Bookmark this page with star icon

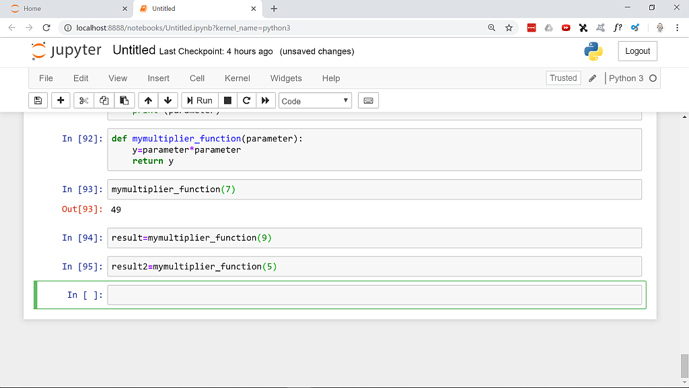(509, 28)
